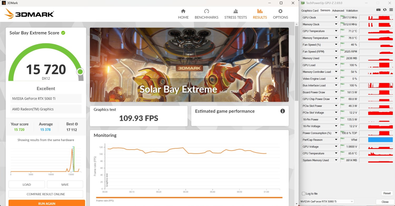Expand the GPU Clock sensor dropdown
This screenshot has width=395, height=206.
(336, 17)
